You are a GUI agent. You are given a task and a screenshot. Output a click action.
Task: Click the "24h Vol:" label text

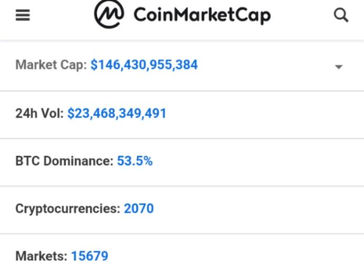[40, 113]
